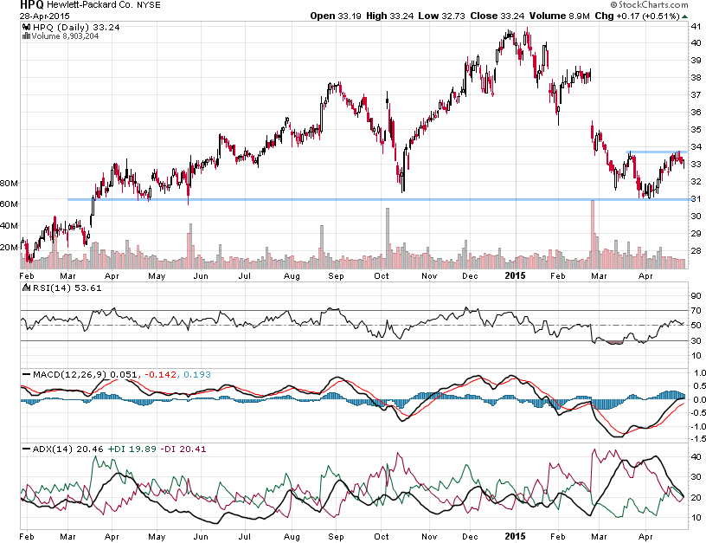706x543 pixels.
Task: Click the Jun label on bottom ADX axis
Action: pos(201,537)
